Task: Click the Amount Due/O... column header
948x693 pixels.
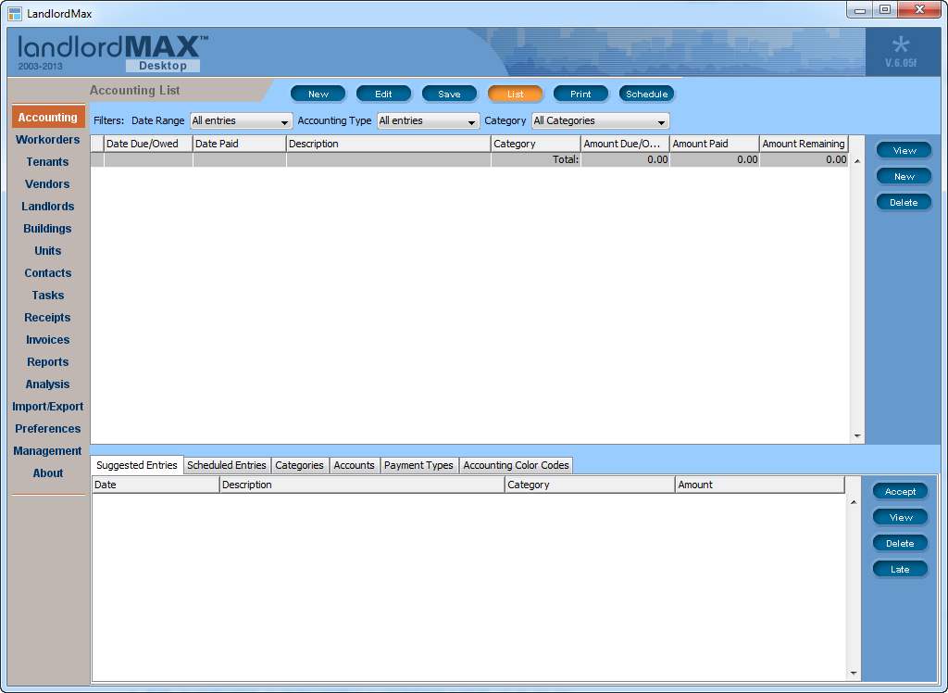Action: tap(625, 144)
